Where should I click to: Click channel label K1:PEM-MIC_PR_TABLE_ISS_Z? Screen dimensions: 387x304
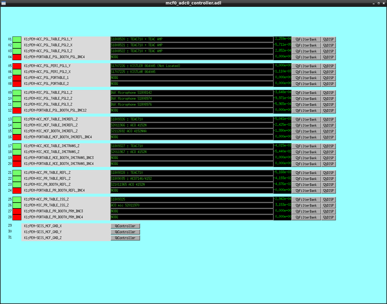point(46,205)
